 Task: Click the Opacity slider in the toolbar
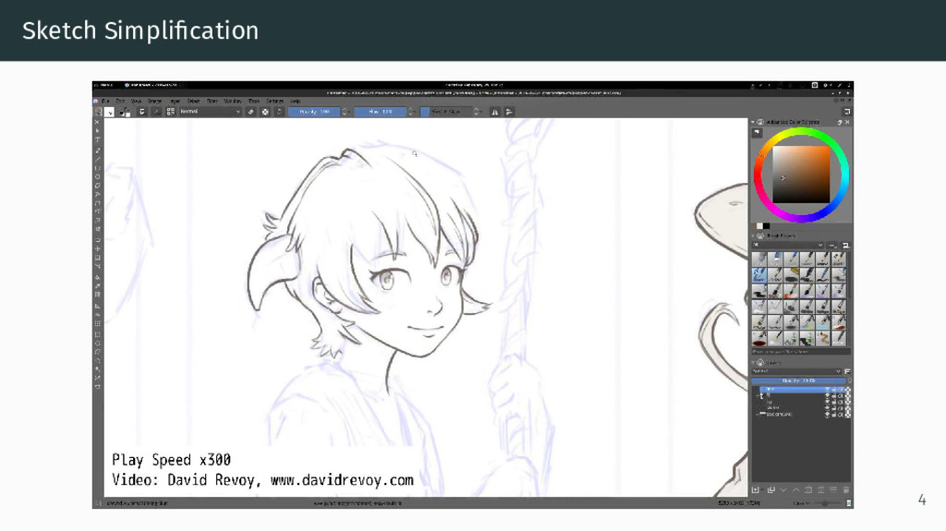pos(314,112)
